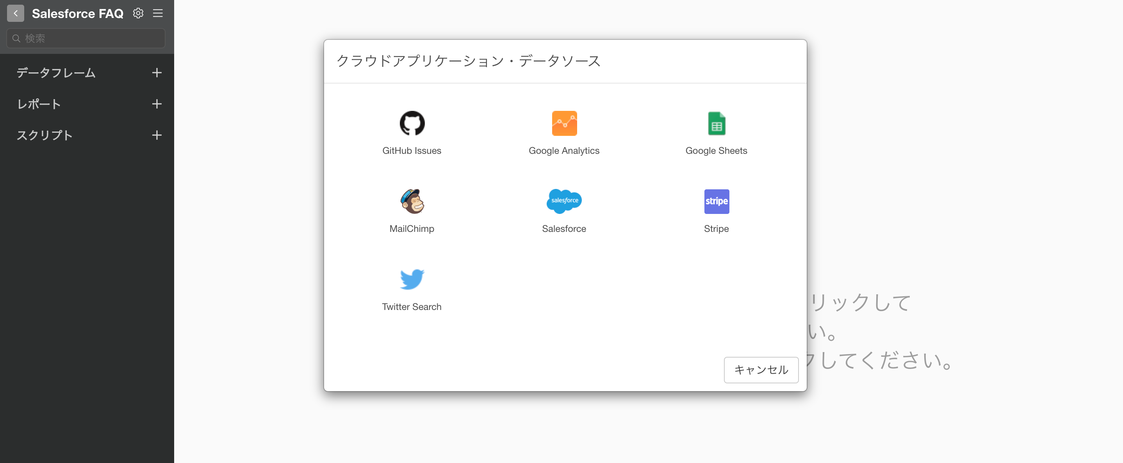Viewport: 1123px width, 463px height.
Task: Click the キャンセル button
Action: (x=761, y=370)
